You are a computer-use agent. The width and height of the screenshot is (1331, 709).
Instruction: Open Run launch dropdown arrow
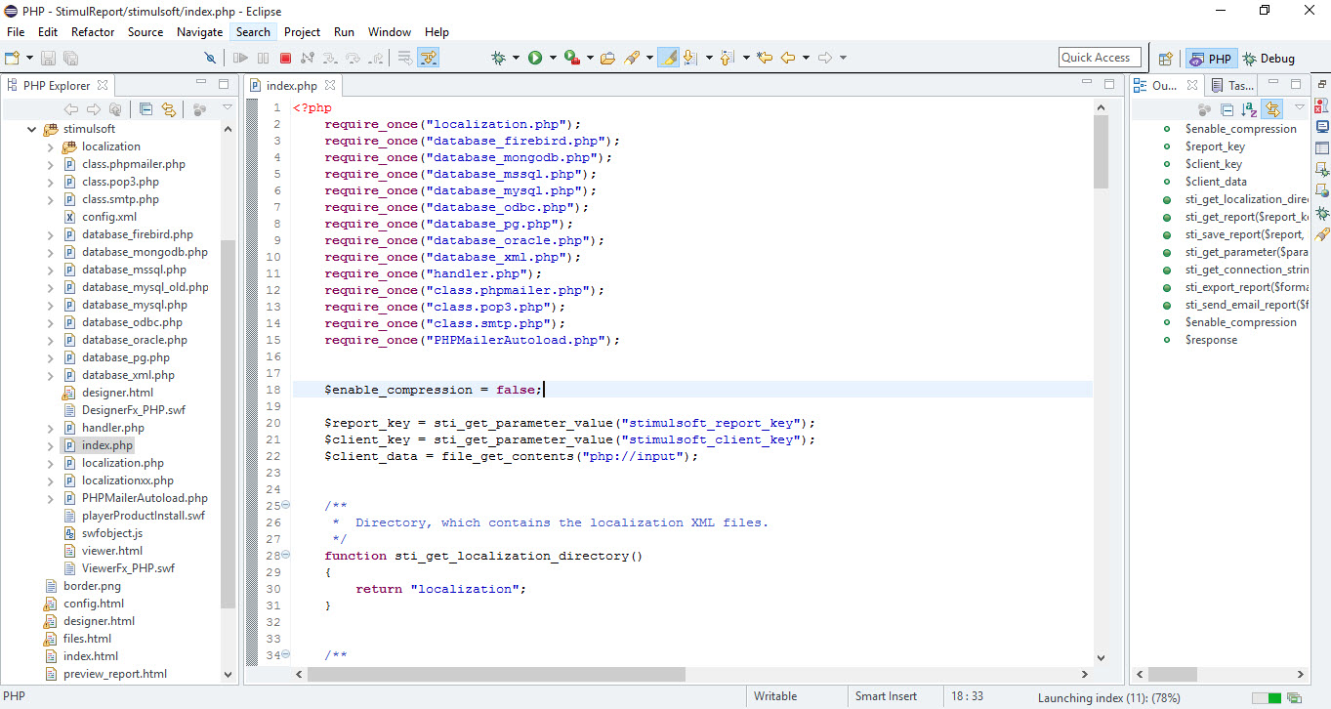[x=553, y=58]
